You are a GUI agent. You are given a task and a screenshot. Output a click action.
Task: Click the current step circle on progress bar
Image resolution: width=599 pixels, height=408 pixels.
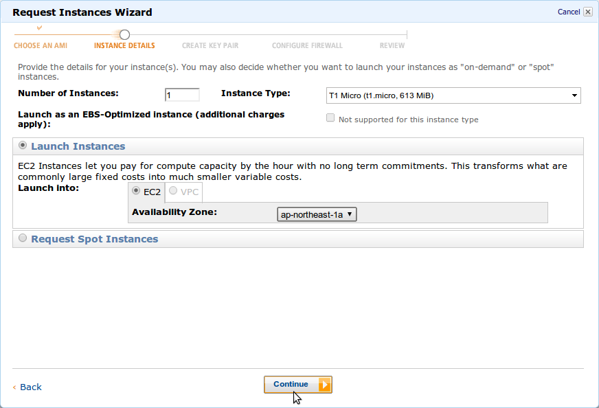pyautogui.click(x=124, y=34)
